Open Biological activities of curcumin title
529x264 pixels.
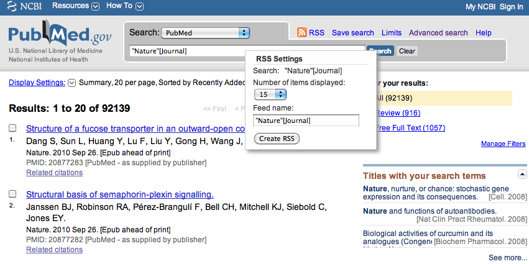[x=428, y=237]
